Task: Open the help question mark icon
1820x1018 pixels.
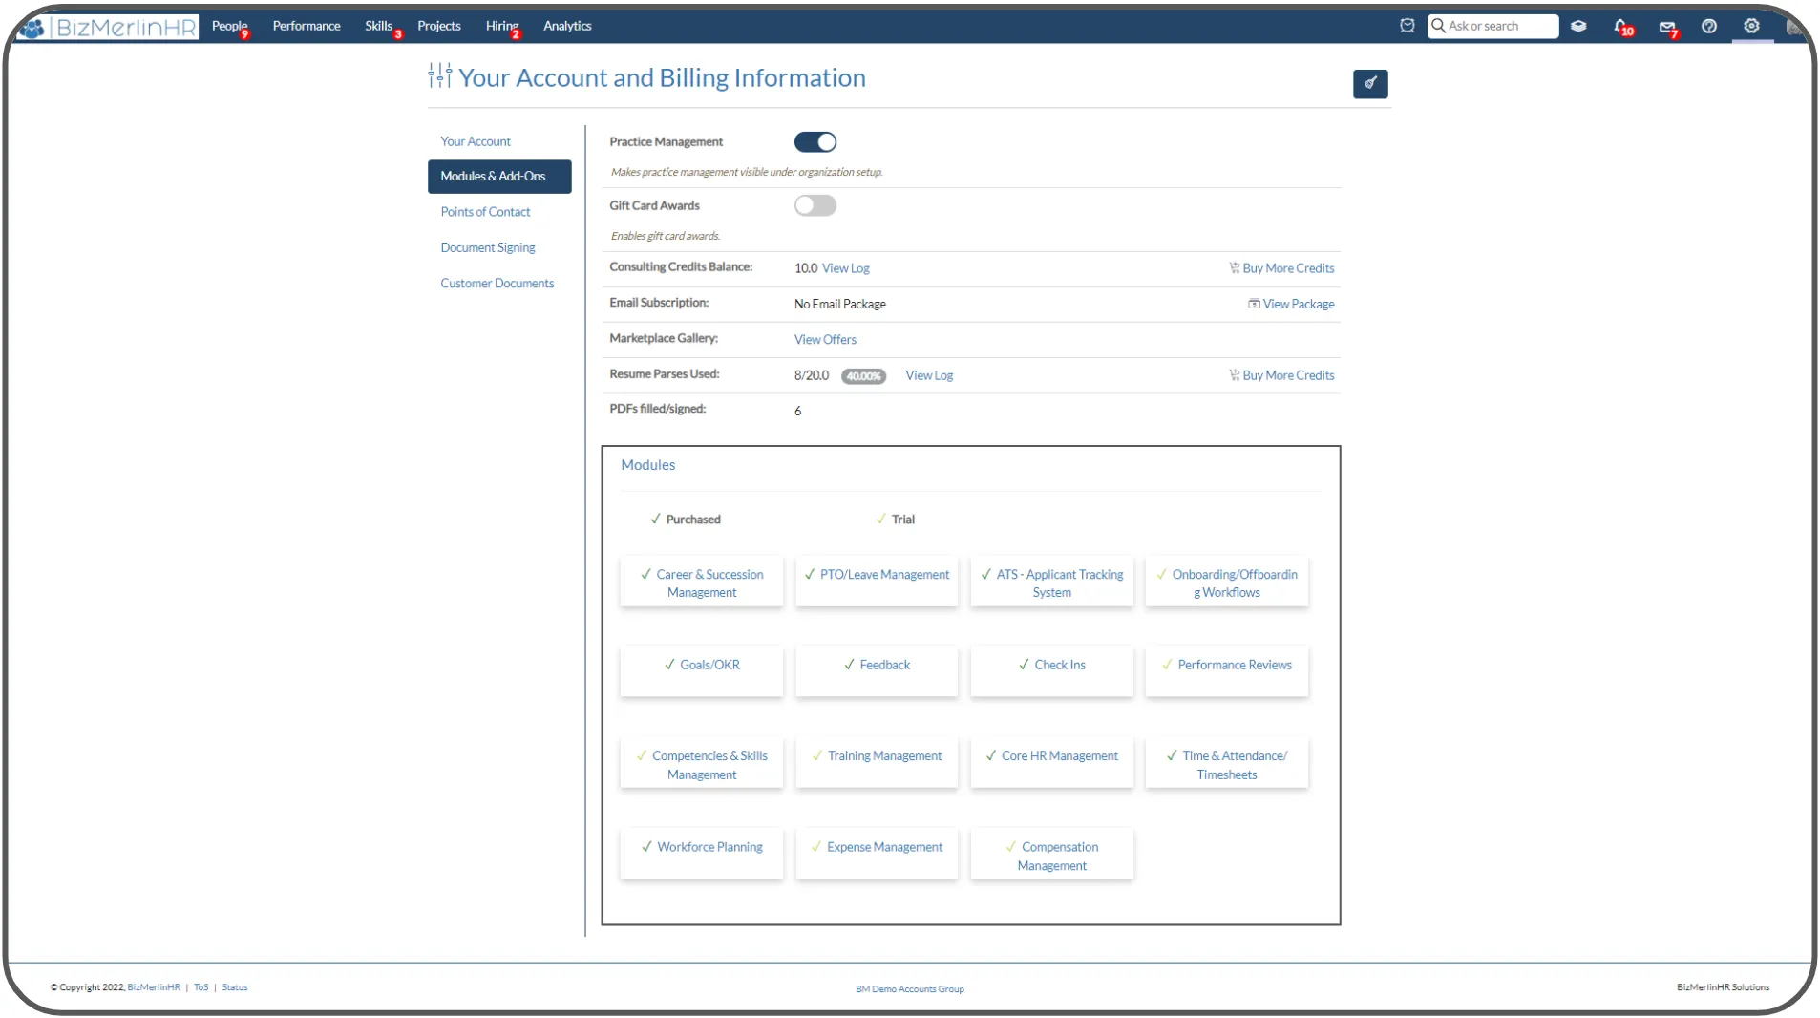Action: [x=1709, y=26]
